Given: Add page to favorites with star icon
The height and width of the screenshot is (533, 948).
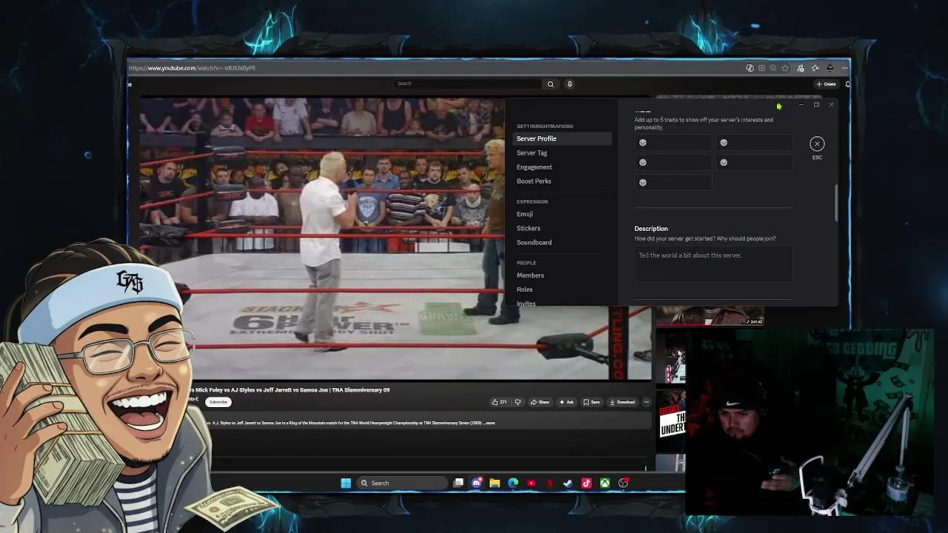Looking at the screenshot, I should (x=785, y=68).
